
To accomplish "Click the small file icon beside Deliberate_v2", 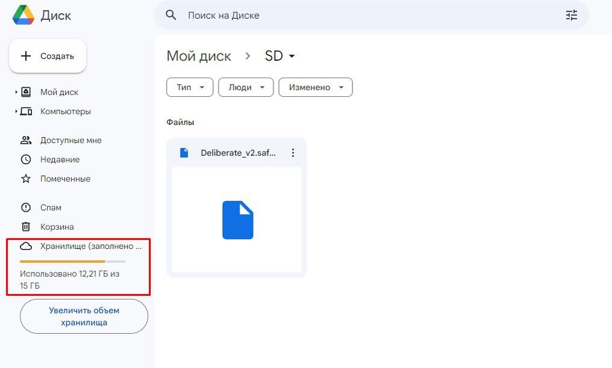I will [x=184, y=153].
